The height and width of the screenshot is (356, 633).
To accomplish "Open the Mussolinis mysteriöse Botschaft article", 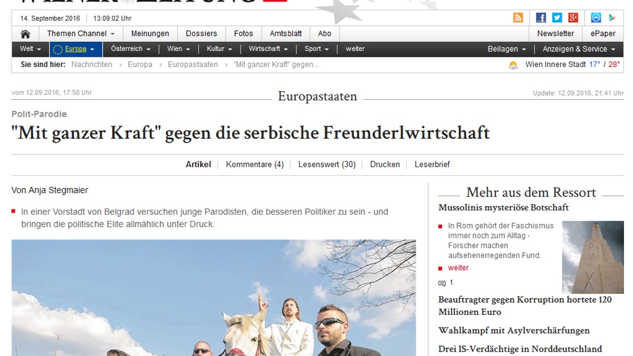I will 504,208.
